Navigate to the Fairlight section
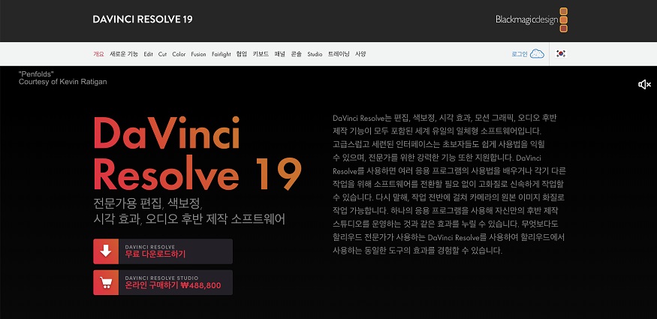 click(x=221, y=54)
